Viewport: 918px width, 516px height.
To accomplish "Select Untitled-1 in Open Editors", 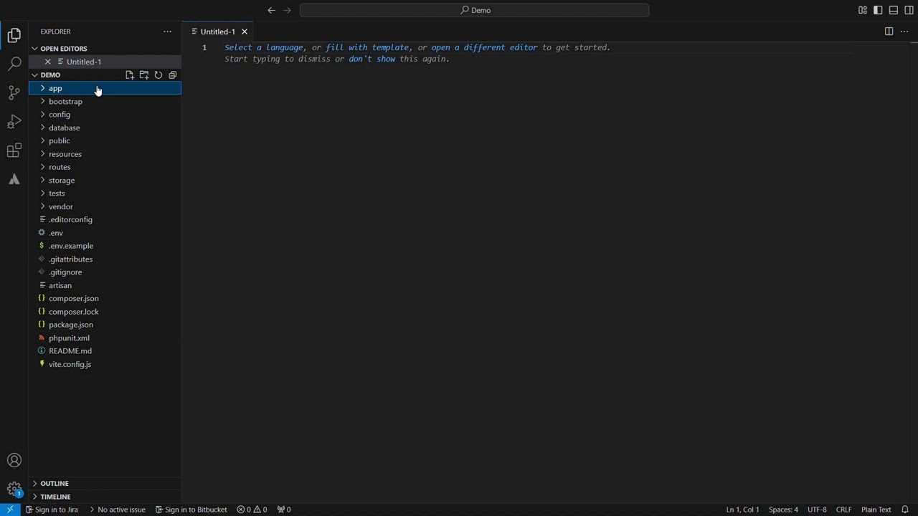I will point(105,62).
